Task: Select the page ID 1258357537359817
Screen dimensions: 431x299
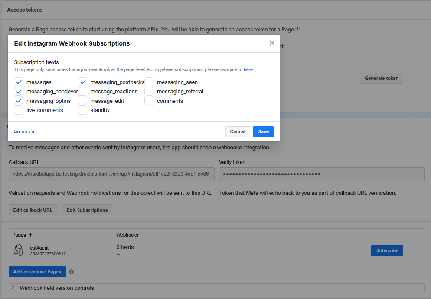Action: tap(47, 253)
